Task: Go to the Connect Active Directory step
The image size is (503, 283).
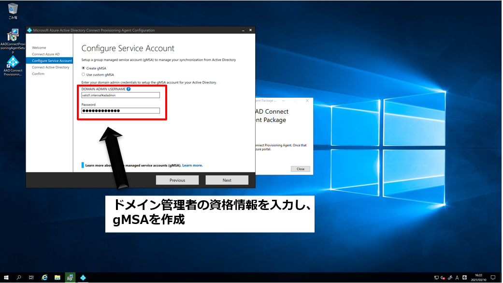Action: 51,67
